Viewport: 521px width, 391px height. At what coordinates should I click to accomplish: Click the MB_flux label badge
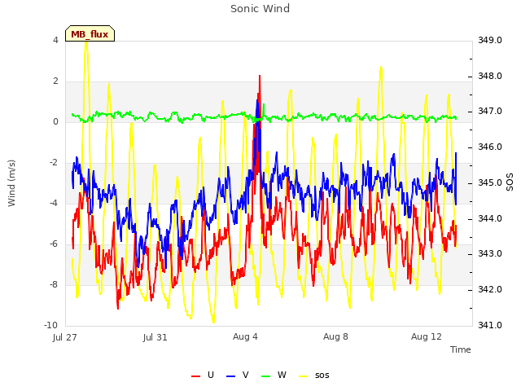[x=90, y=33]
